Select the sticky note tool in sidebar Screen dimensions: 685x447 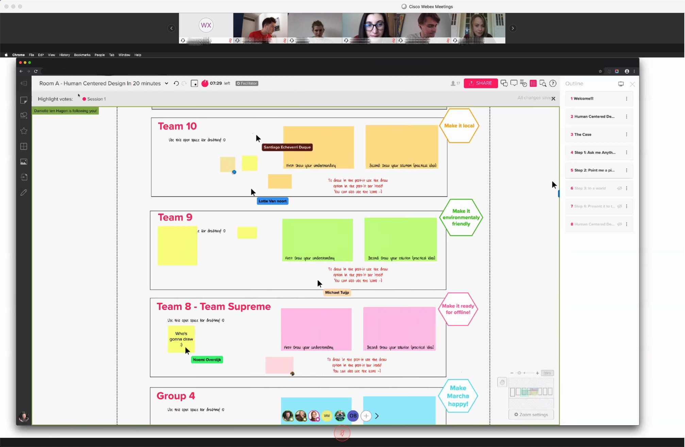[x=24, y=100]
